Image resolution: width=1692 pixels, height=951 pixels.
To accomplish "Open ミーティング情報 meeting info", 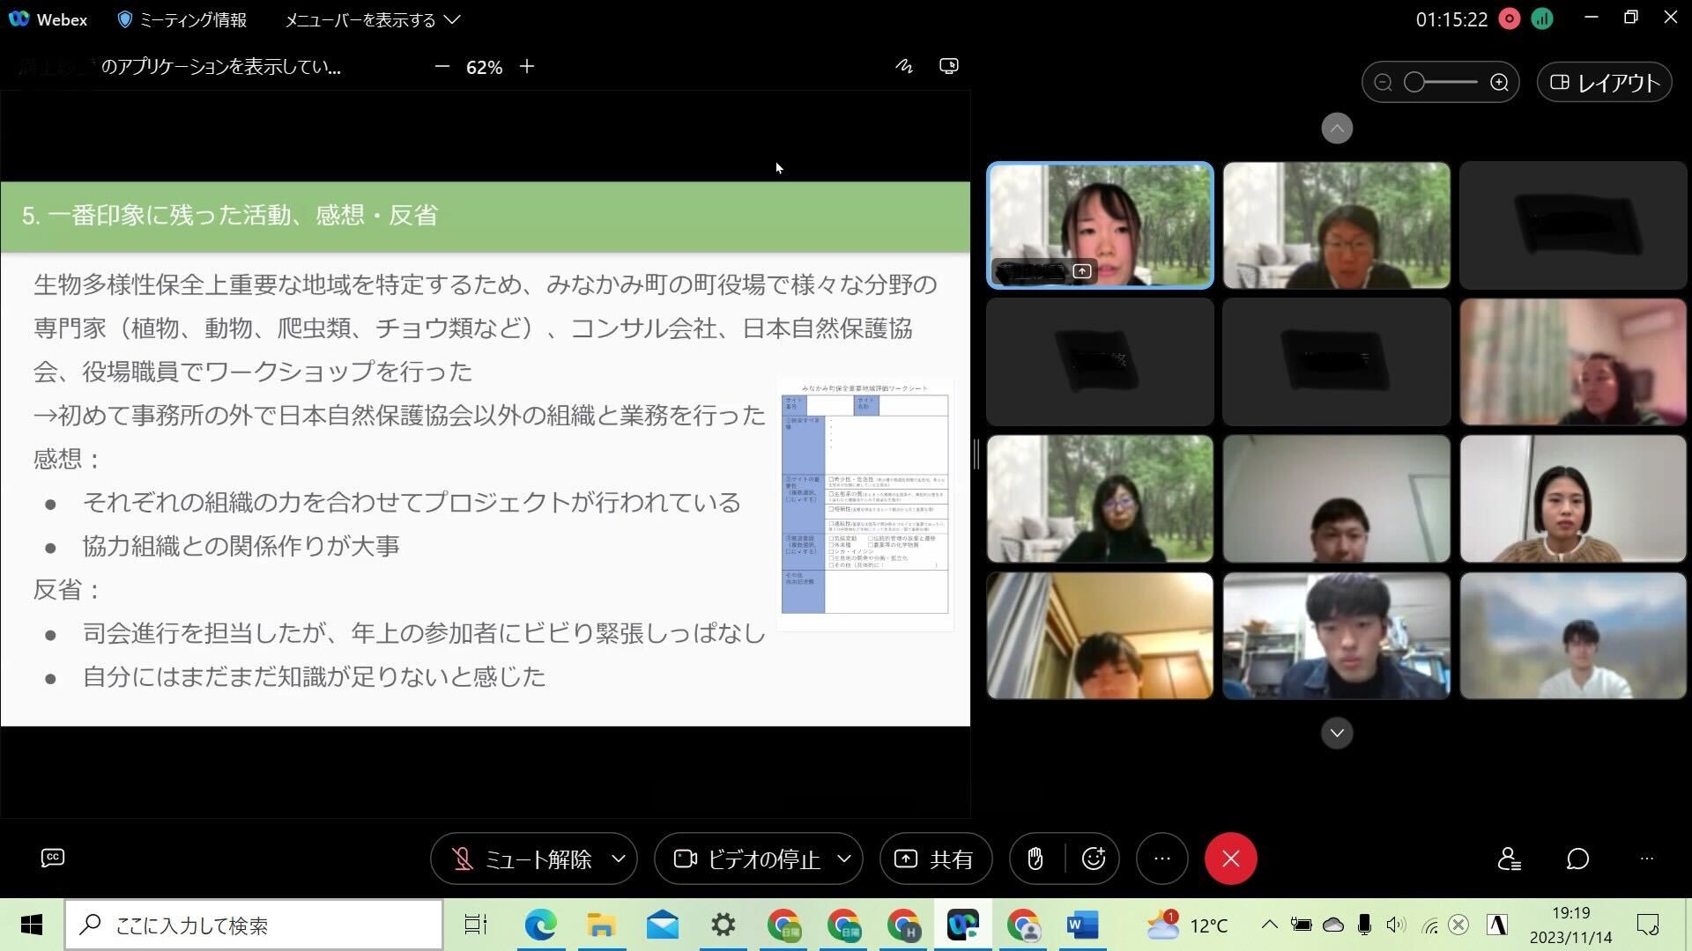I will click(182, 19).
